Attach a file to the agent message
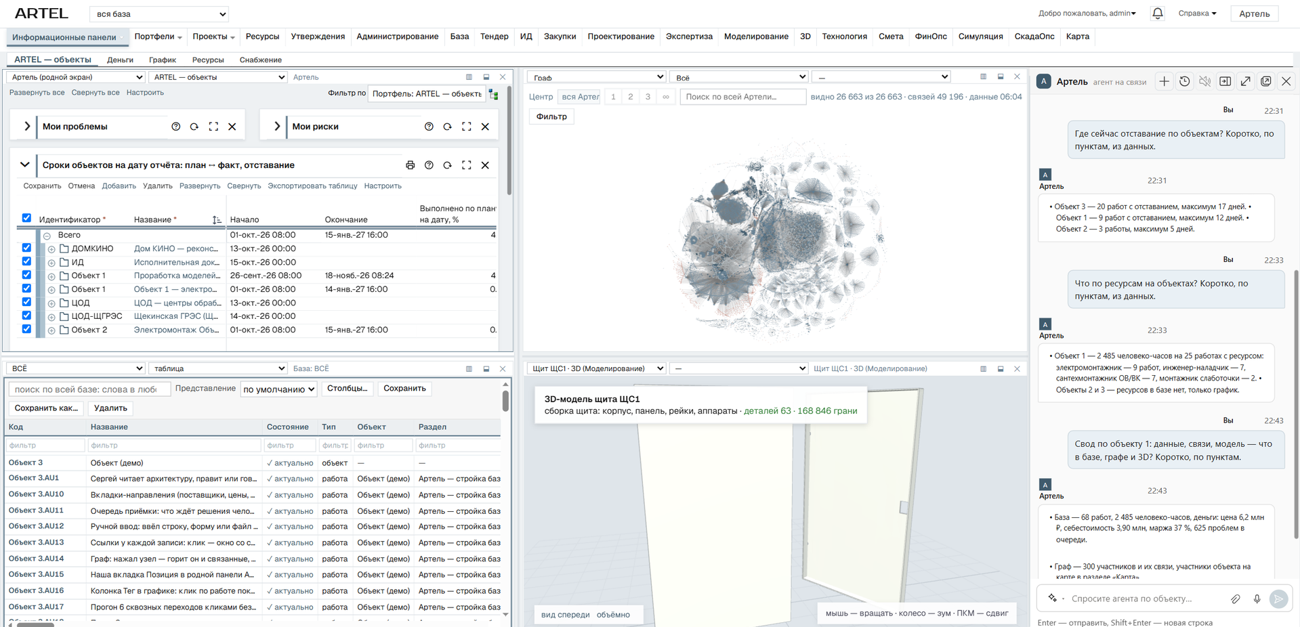 tap(1236, 599)
